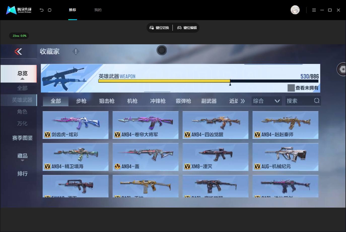Select 全部 in the left sidebar
The width and height of the screenshot is (346, 232).
[x=22, y=88]
